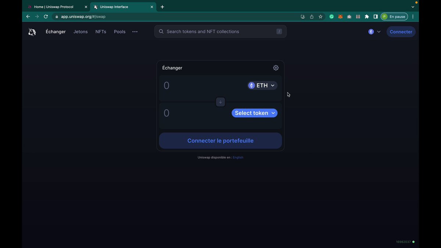Screen dimensions: 441x248
Task: Toggle the browser side panel
Action: (x=376, y=17)
